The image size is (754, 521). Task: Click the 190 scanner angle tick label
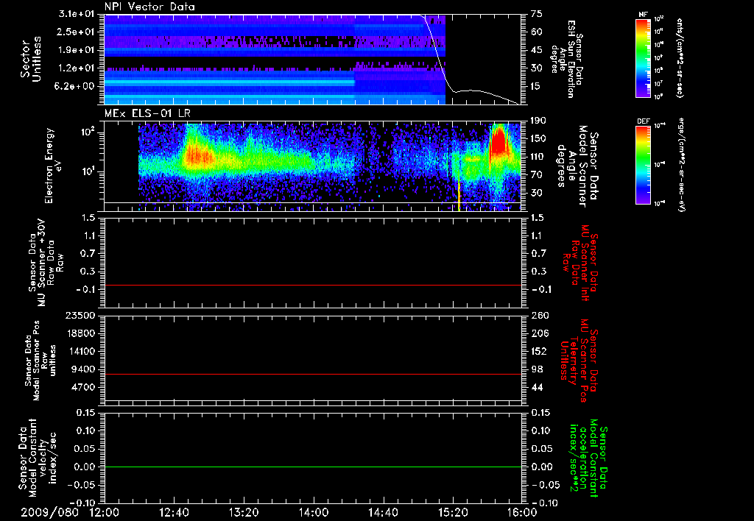point(538,121)
